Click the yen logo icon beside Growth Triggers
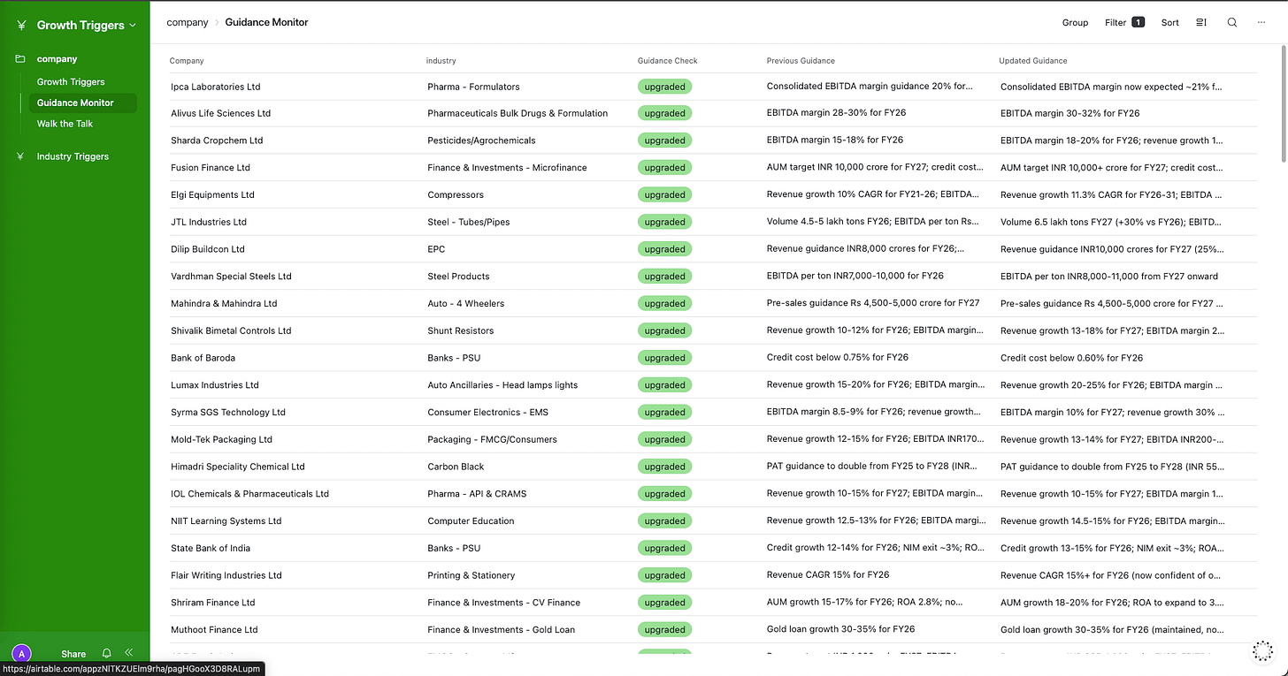The image size is (1288, 676). click(x=21, y=26)
